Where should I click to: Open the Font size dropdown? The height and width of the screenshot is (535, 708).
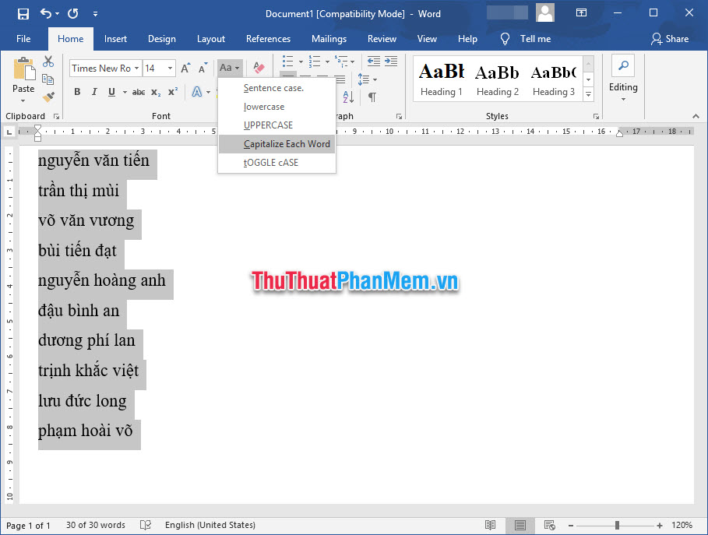[171, 68]
